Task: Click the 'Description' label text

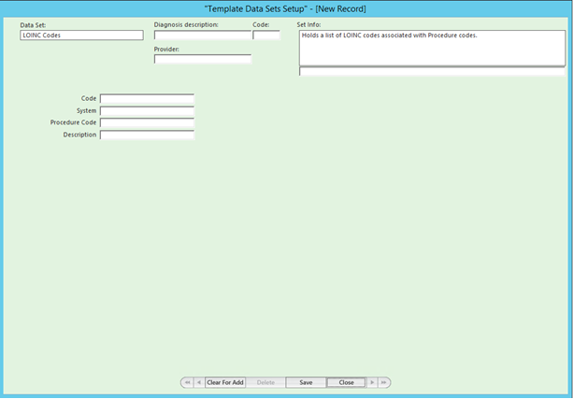Action: pyautogui.click(x=79, y=135)
